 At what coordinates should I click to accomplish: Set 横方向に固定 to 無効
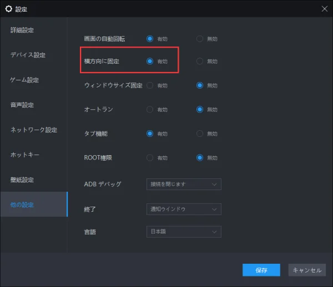[200, 61]
